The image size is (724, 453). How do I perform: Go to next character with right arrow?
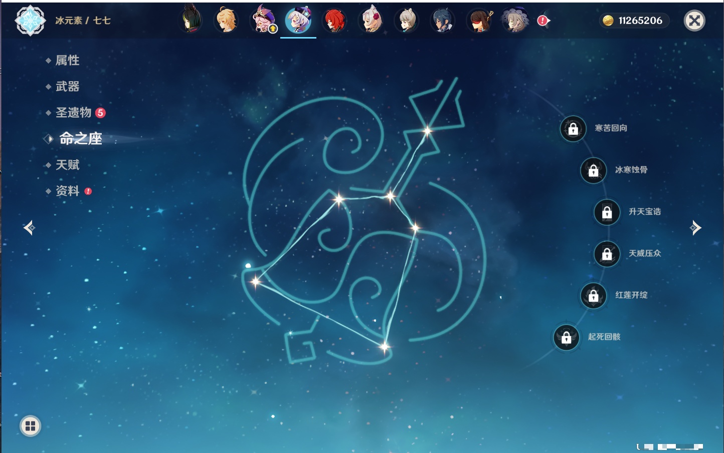tap(695, 228)
